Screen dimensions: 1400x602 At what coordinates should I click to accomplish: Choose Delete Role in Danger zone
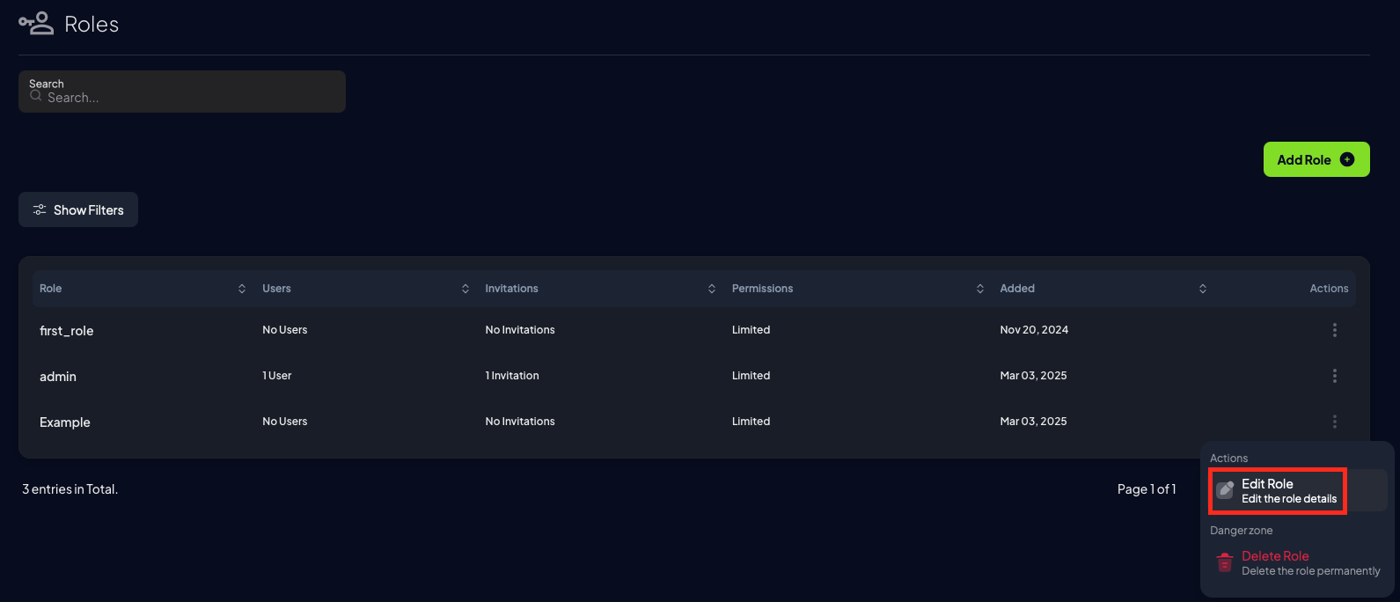[1298, 562]
